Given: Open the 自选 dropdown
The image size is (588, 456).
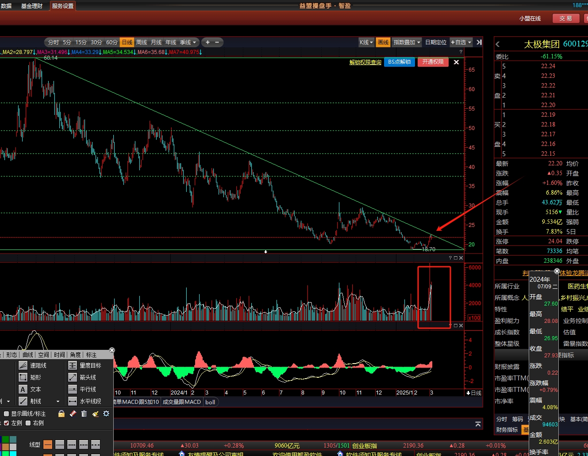Looking at the screenshot, I should click(461, 42).
